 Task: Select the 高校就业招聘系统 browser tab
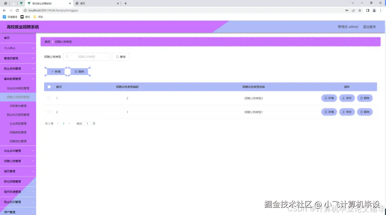(49, 4)
